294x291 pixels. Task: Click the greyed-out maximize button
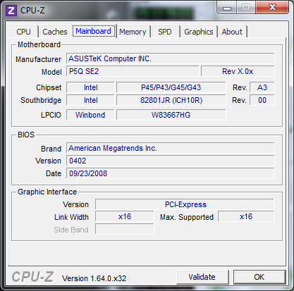tap(246, 8)
